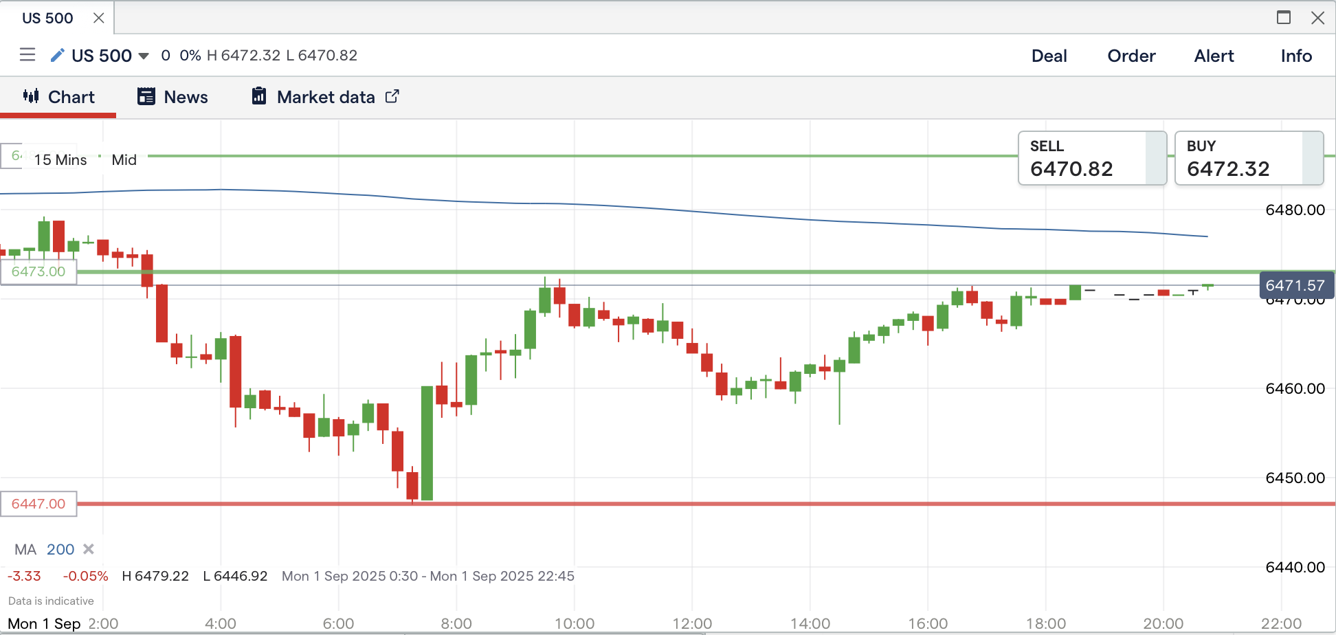Expand the US 500 market dropdown arrow
1336x635 pixels.
point(144,56)
